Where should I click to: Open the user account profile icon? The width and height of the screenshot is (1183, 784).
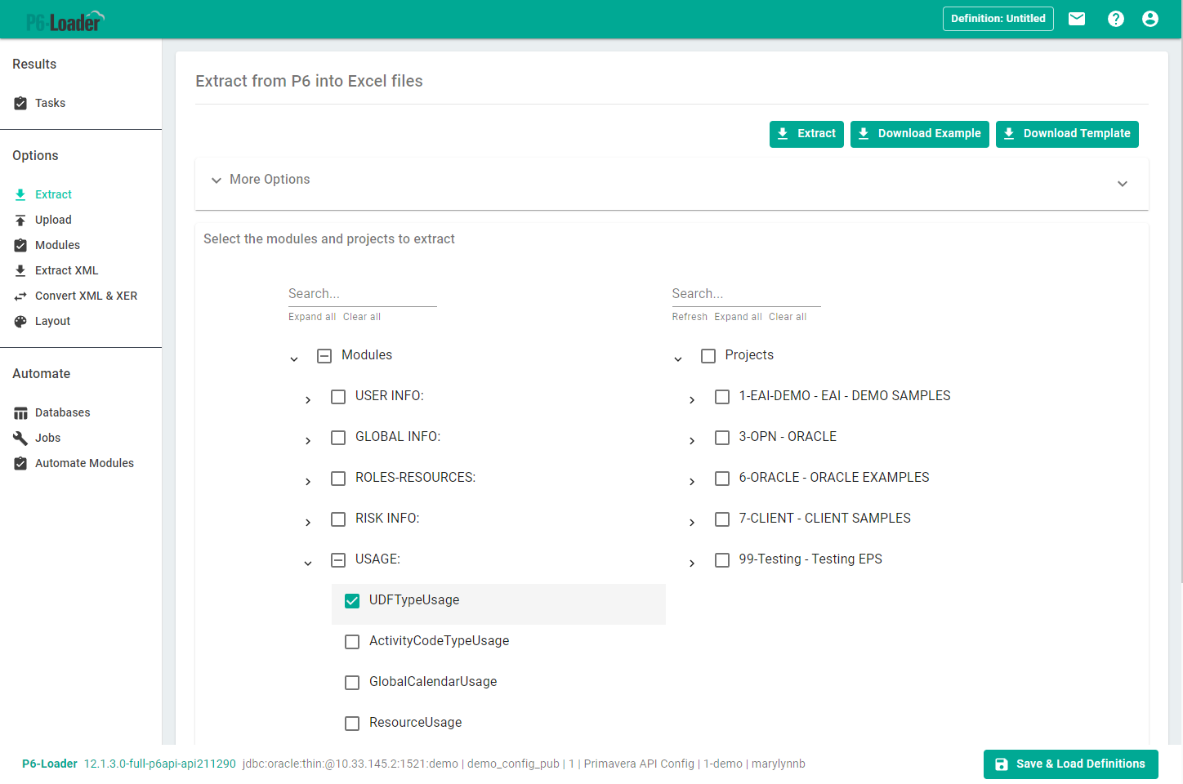(1150, 19)
